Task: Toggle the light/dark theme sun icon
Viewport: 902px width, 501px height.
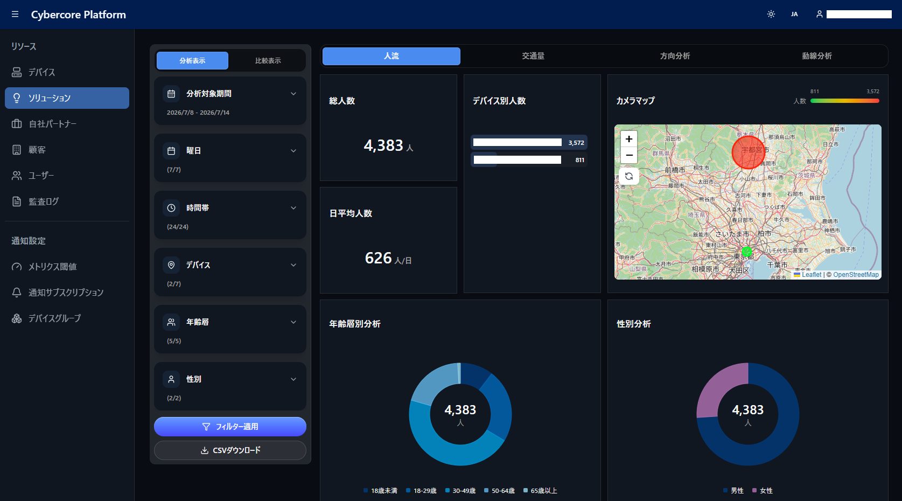Action: click(x=771, y=14)
